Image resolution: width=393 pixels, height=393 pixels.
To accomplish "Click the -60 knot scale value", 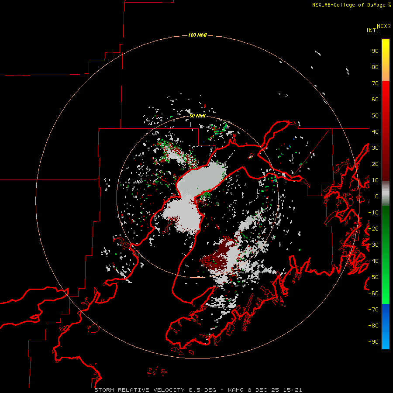I will 373,293.
